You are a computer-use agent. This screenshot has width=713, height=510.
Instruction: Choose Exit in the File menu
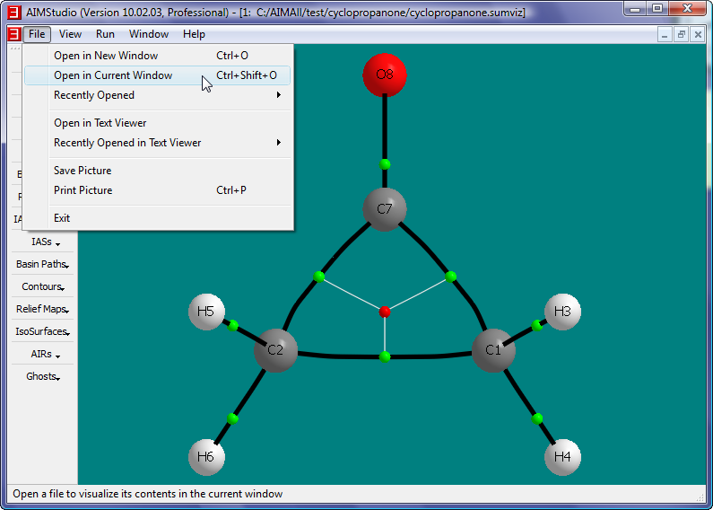click(x=62, y=218)
